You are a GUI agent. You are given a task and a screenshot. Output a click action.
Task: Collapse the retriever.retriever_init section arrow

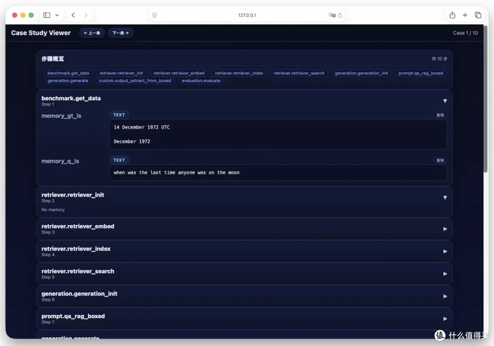pyautogui.click(x=445, y=198)
